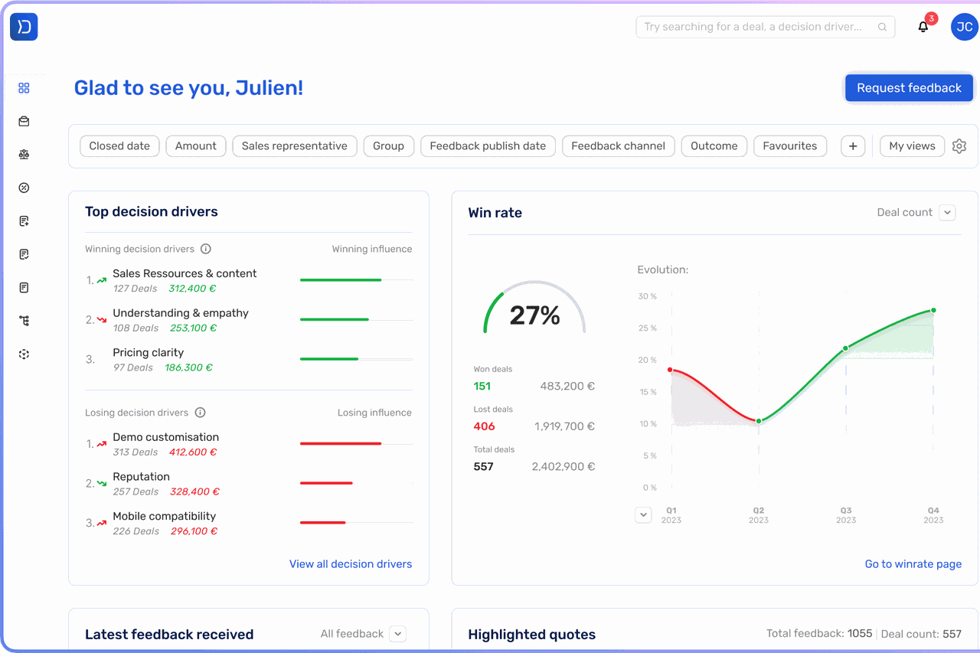Expand the Deal count dropdown

947,213
